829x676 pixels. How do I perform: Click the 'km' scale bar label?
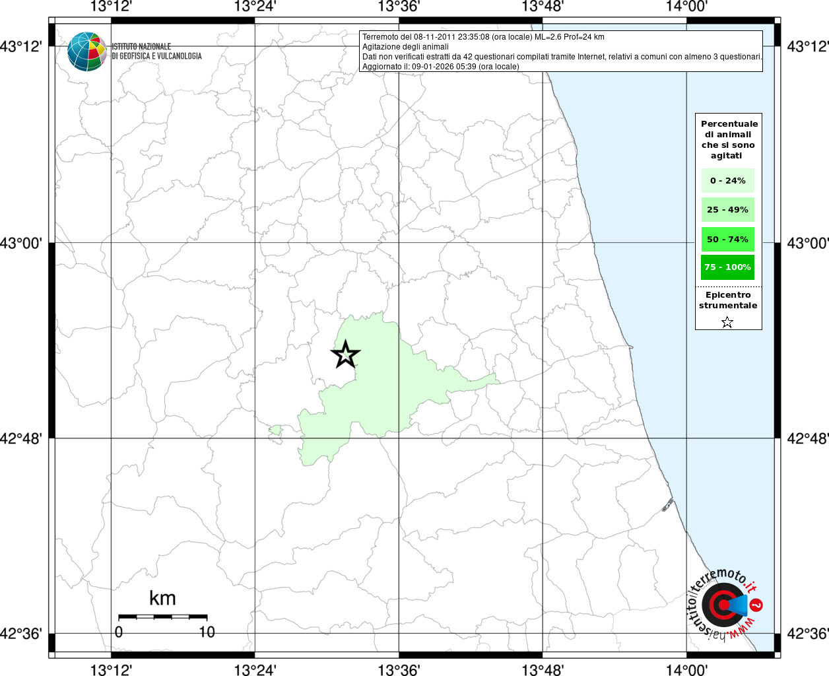pos(162,598)
